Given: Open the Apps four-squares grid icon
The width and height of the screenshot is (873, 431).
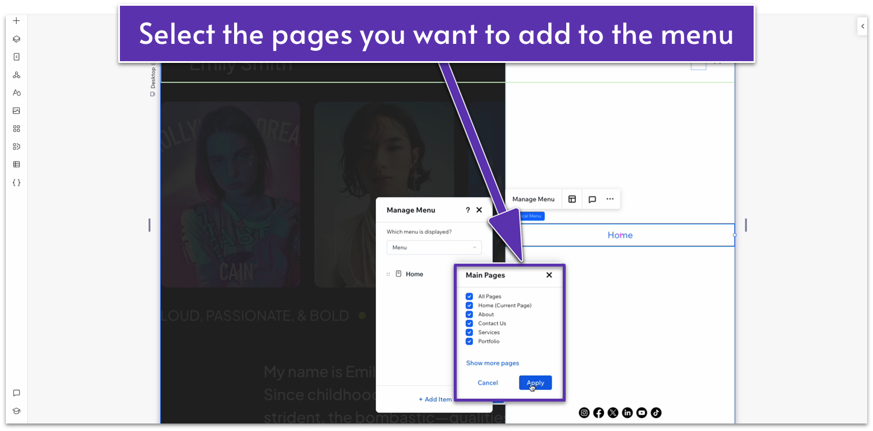Looking at the screenshot, I should tap(16, 128).
